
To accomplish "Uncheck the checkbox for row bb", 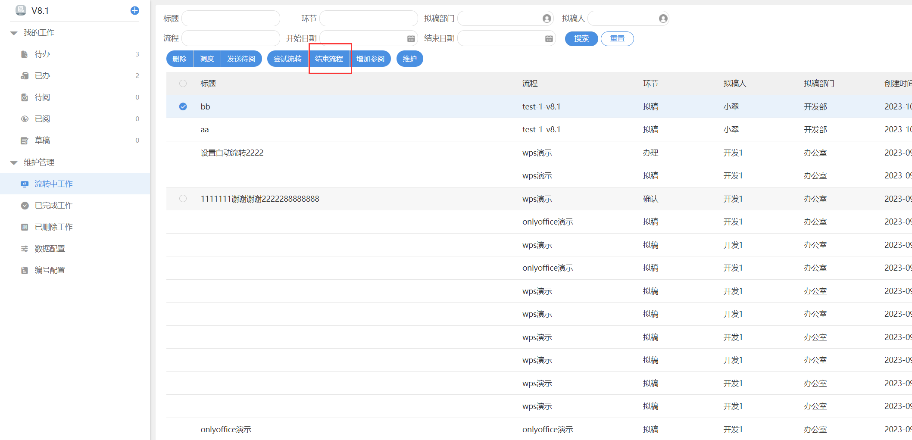I will point(183,106).
